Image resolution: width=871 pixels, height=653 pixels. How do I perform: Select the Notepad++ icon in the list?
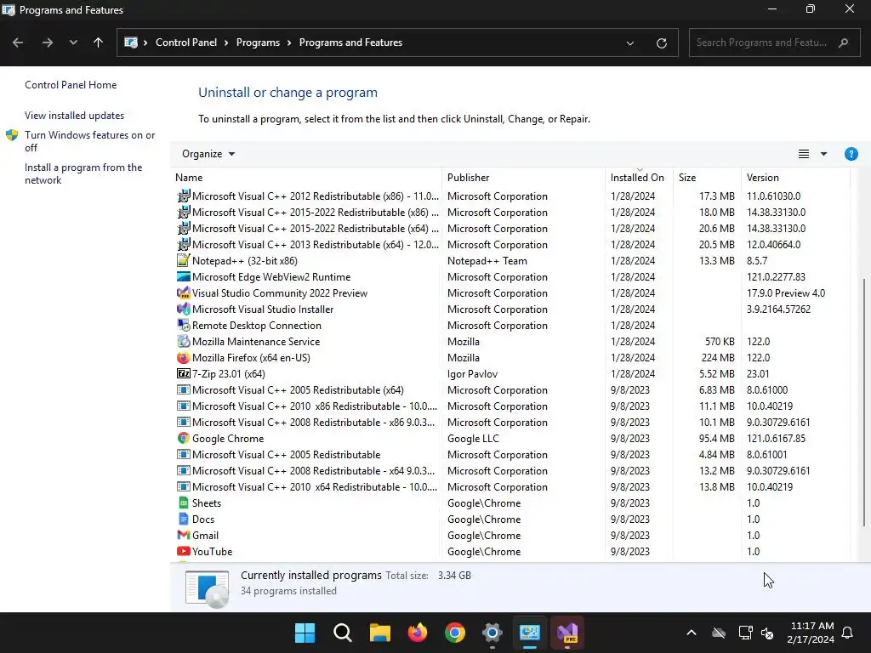pyautogui.click(x=184, y=260)
